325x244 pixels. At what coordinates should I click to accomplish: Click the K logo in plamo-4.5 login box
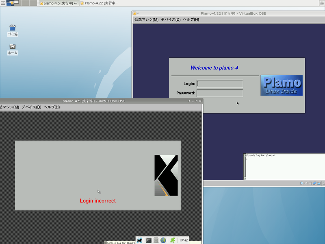pyautogui.click(x=166, y=175)
